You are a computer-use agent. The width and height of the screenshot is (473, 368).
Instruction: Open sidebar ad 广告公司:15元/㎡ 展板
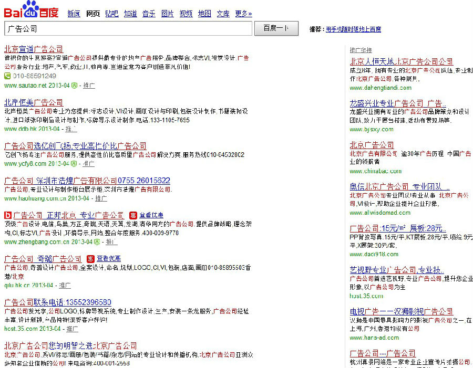pos(398,228)
